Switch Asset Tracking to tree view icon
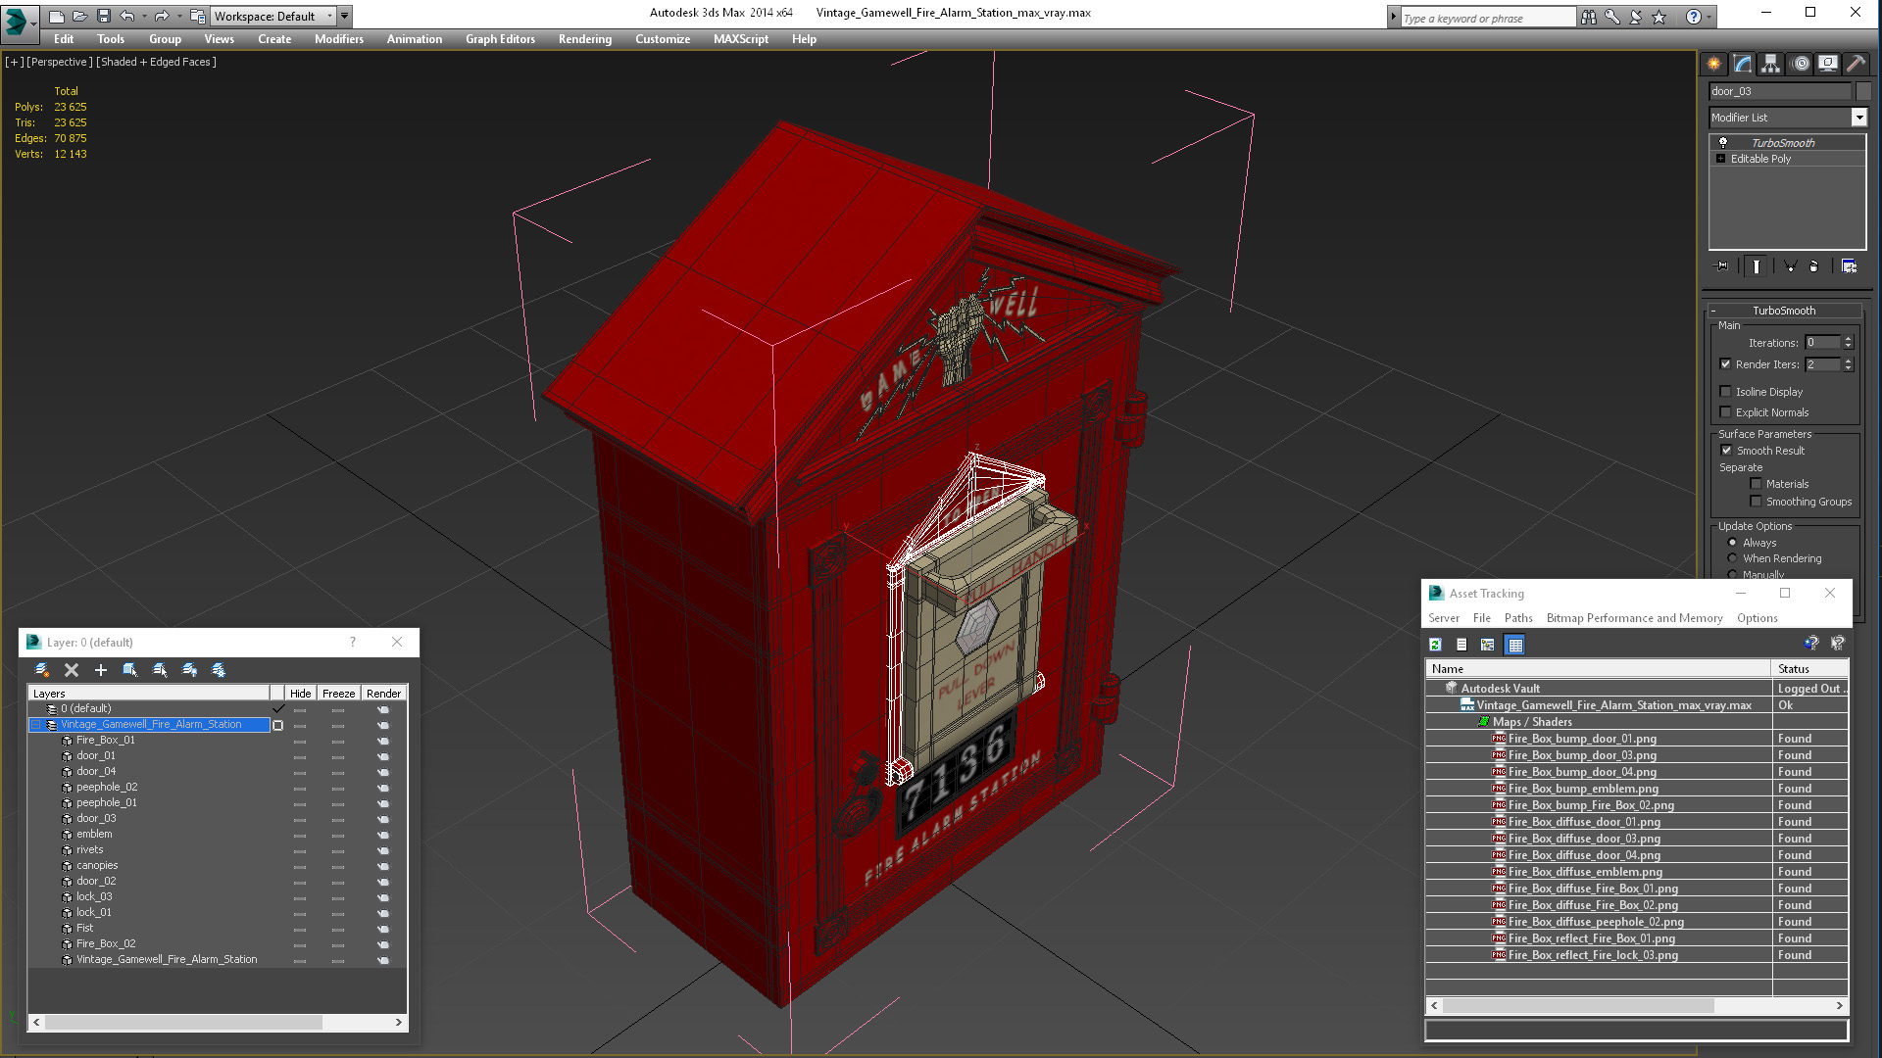 [x=1488, y=645]
